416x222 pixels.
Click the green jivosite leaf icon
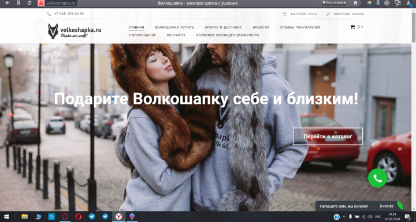pos(400,206)
